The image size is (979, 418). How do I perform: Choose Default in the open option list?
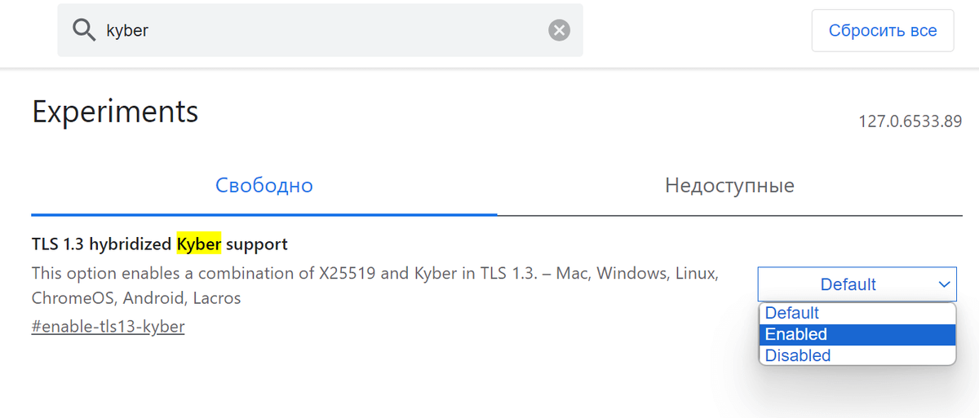[857, 313]
